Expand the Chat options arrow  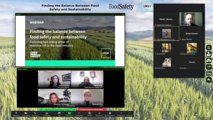(x=63, y=113)
